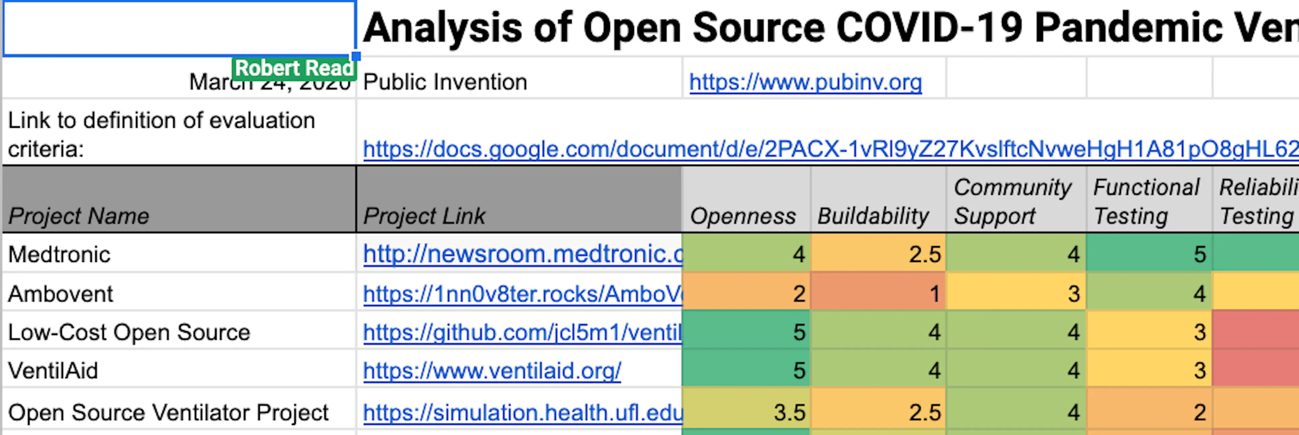Open the simulation.health.ufl.edu link
This screenshot has height=435, width=1299.
coord(522,413)
